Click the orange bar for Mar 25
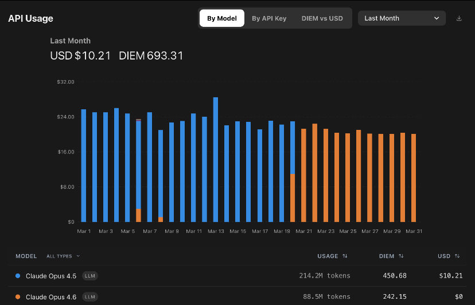 pyautogui.click(x=348, y=178)
